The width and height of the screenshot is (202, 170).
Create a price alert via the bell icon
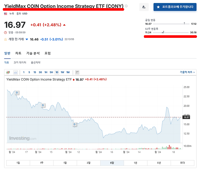144,7
